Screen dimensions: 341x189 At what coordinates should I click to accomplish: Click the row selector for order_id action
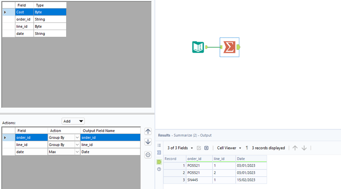(x=9, y=137)
